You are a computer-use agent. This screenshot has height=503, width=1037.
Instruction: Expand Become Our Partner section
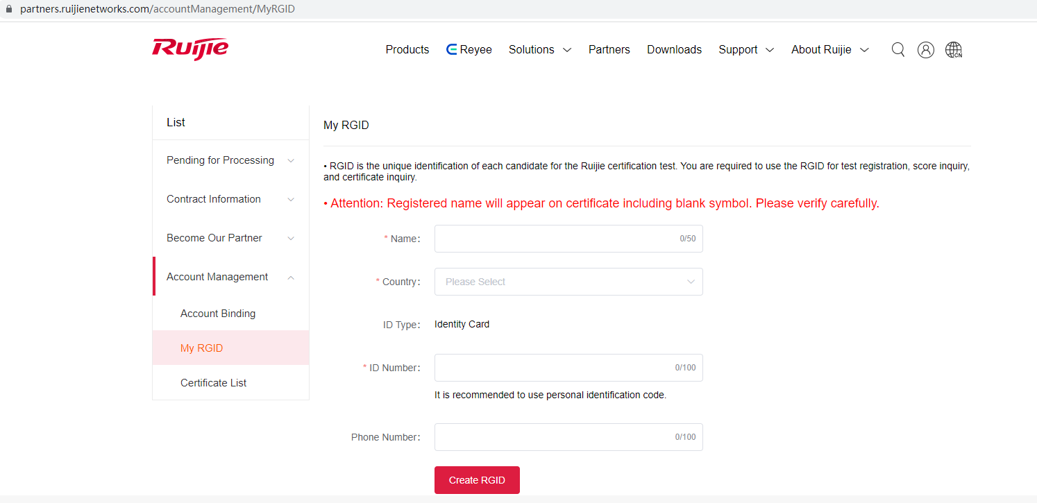pos(230,238)
